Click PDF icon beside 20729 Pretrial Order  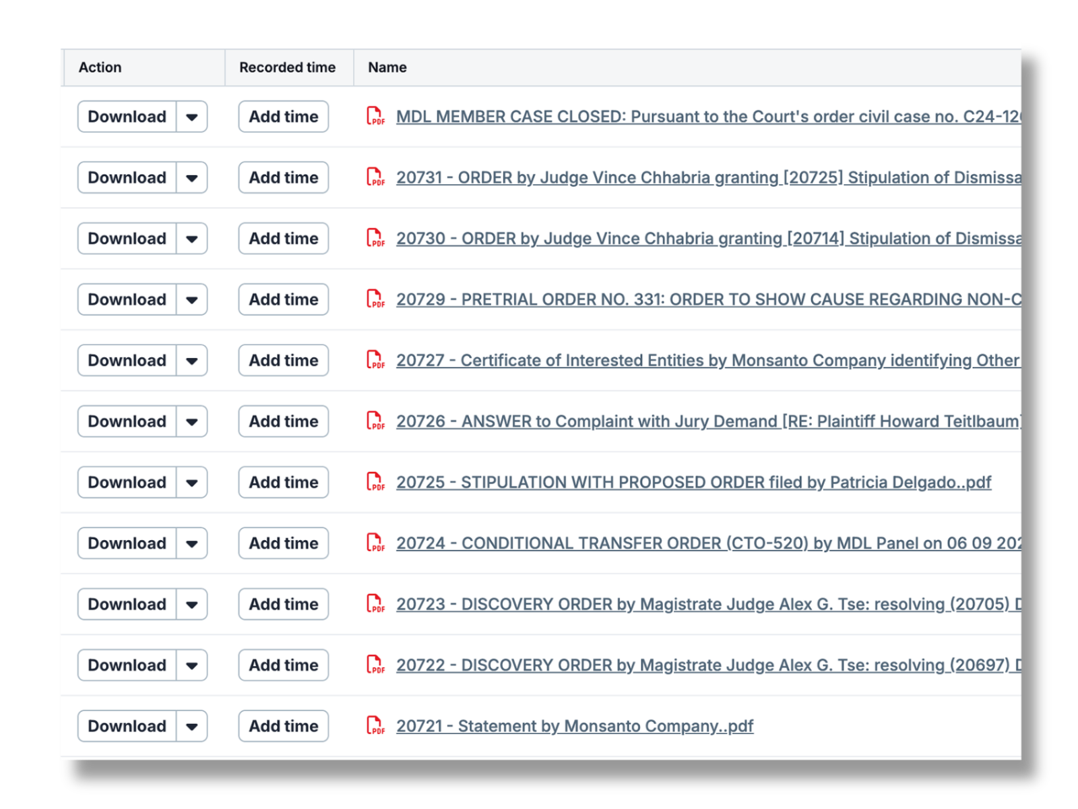tap(375, 299)
